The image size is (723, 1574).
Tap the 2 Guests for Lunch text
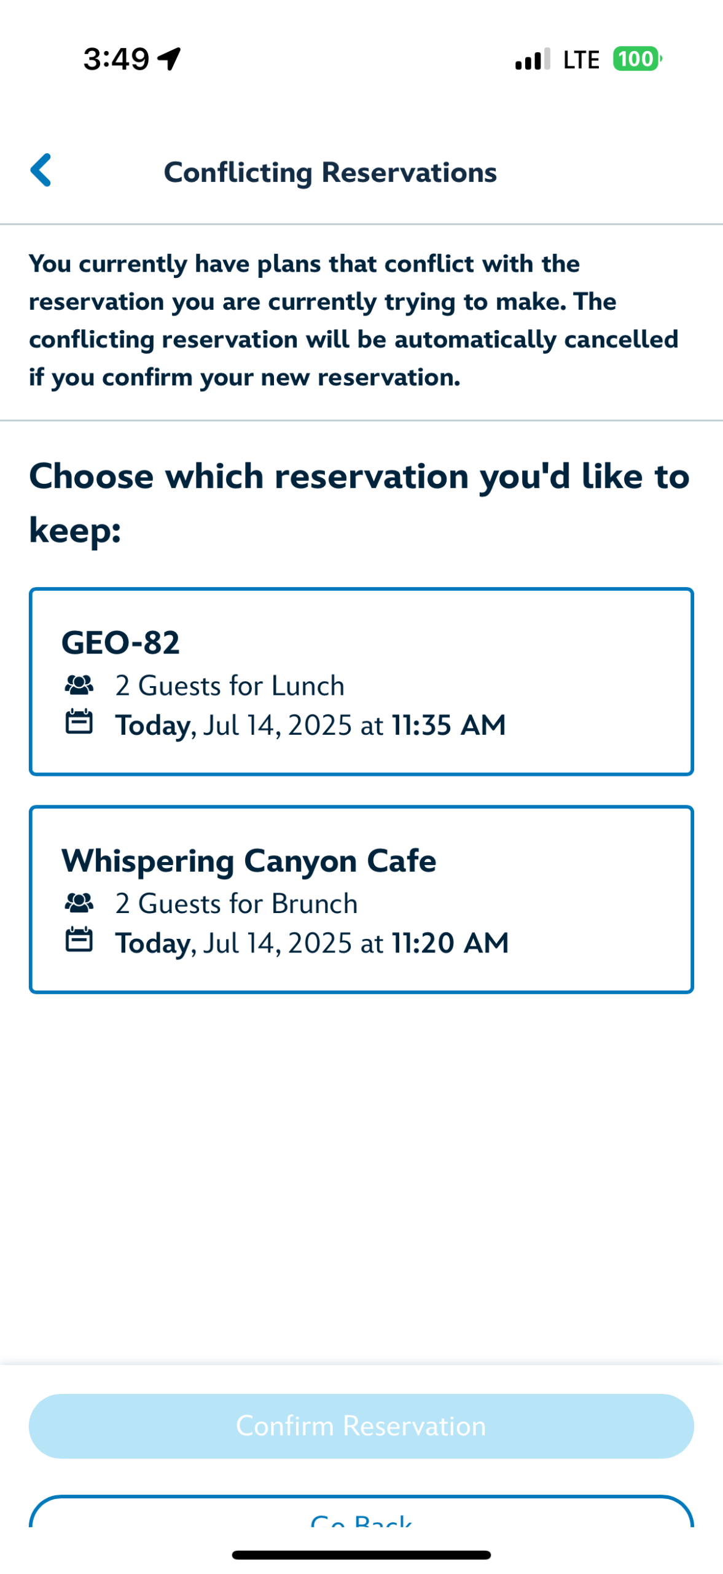click(230, 686)
